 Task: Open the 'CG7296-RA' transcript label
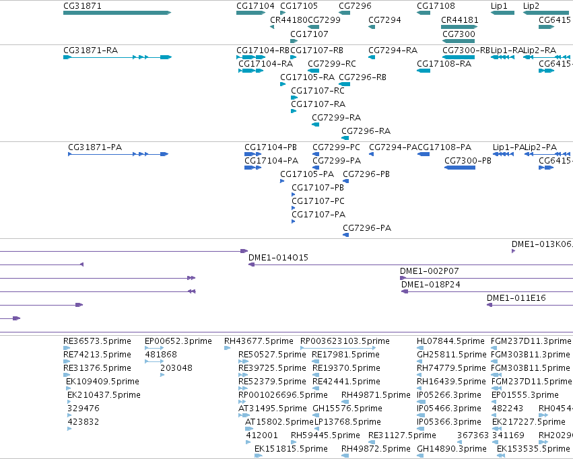pyautogui.click(x=366, y=131)
